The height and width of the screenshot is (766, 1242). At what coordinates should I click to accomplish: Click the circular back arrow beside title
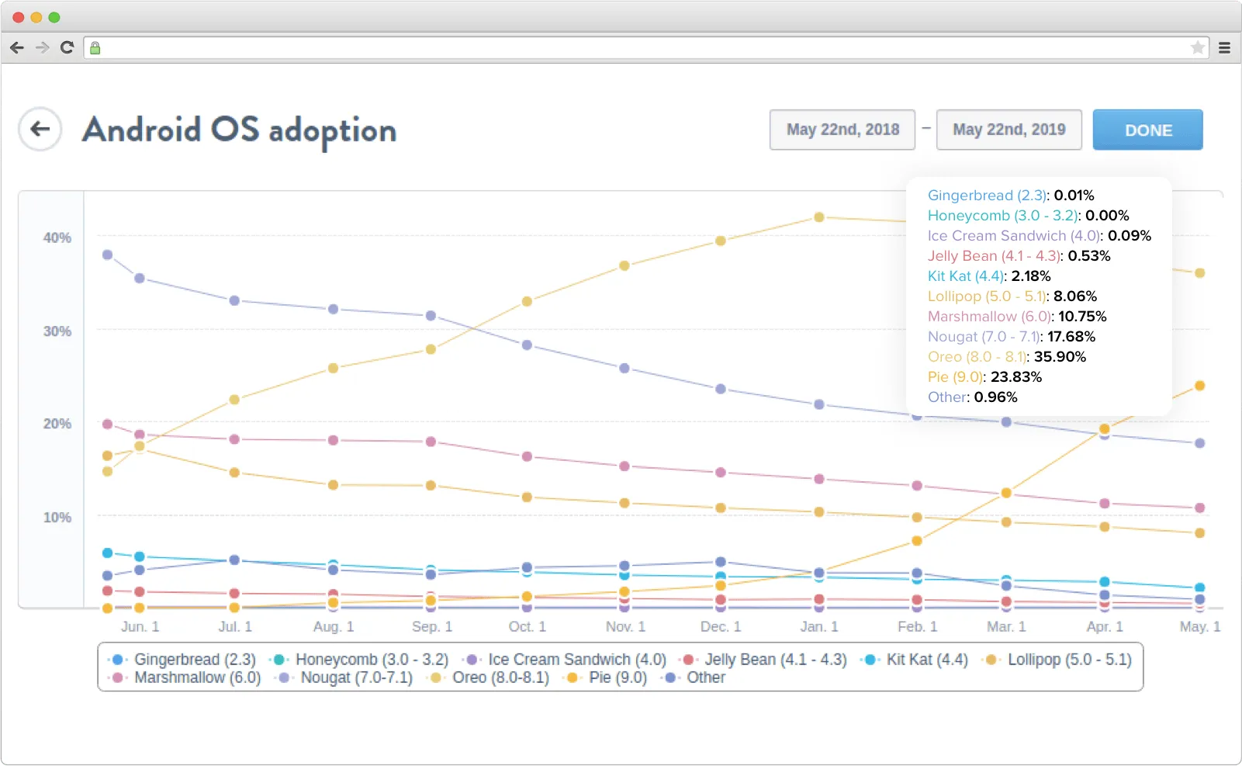[x=40, y=129]
